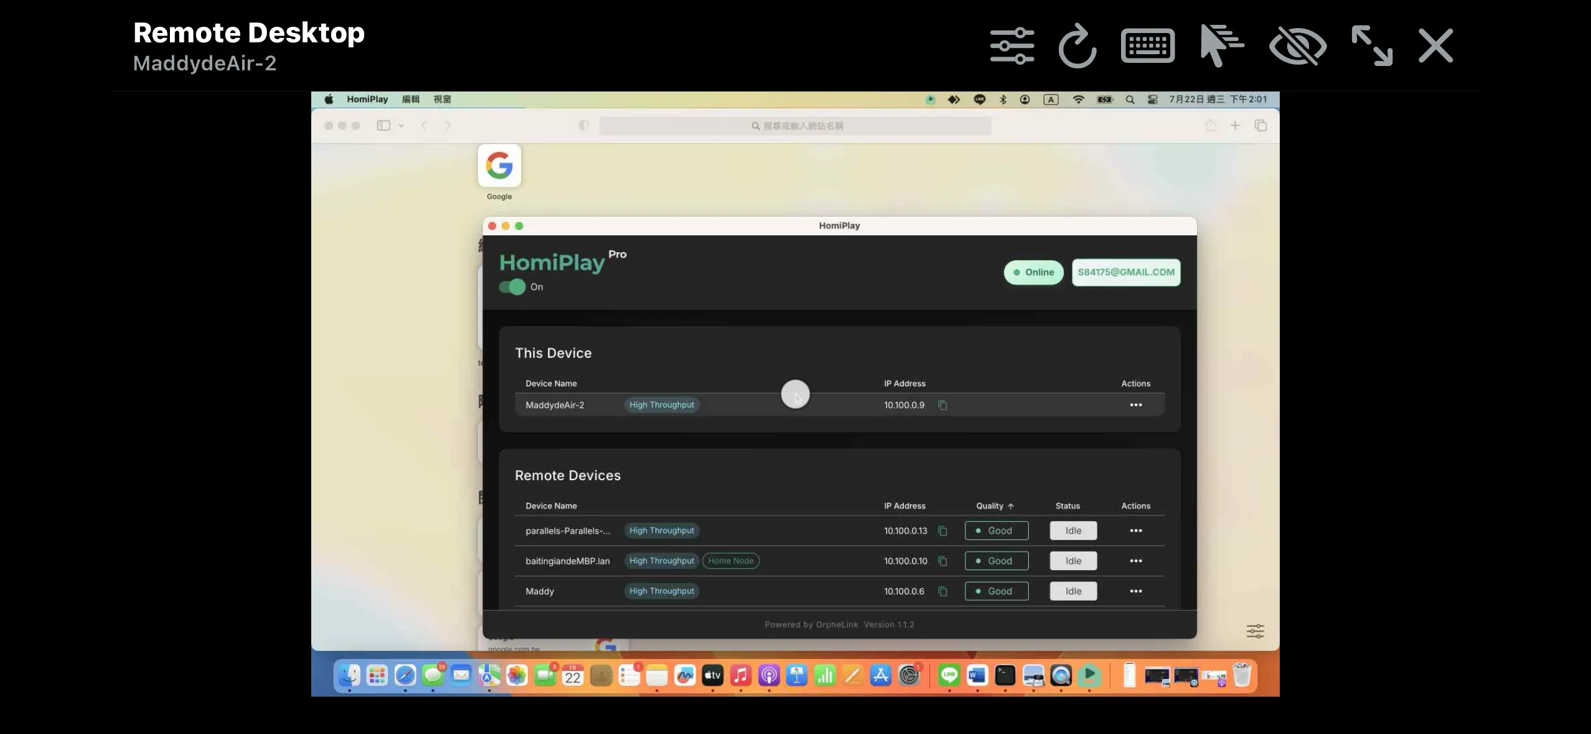1591x734 pixels.
Task: Open a new tab in Safari
Action: tap(1235, 126)
